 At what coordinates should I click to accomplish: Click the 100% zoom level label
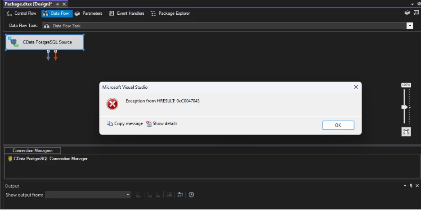click(x=406, y=85)
